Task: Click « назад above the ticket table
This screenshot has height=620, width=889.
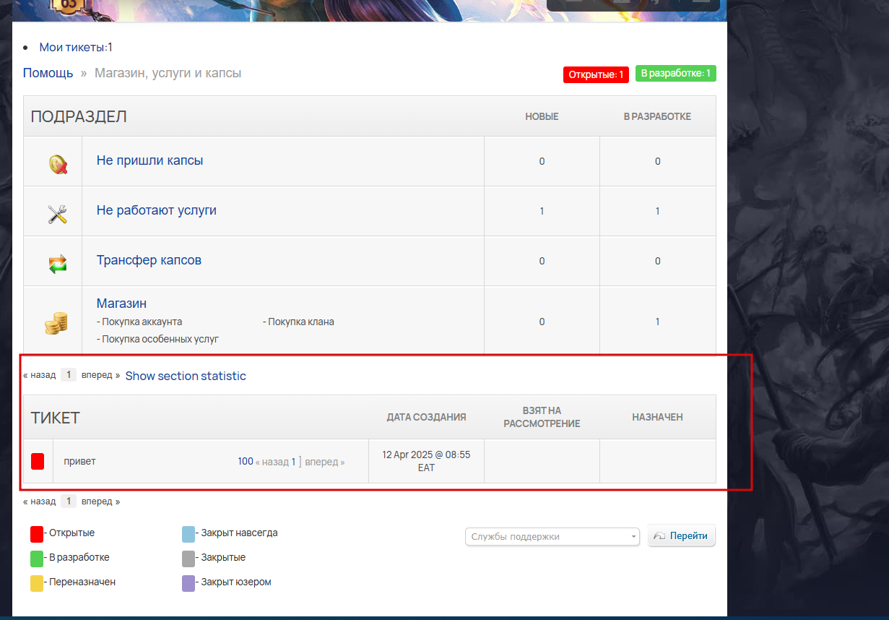Action: (39, 375)
